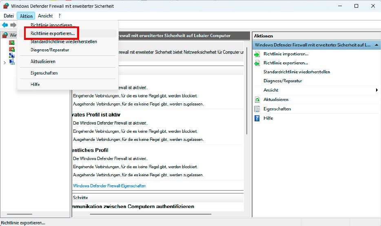Click the blue back arrow in toolbar
Viewport: 381px width, 226px height.
5,25
